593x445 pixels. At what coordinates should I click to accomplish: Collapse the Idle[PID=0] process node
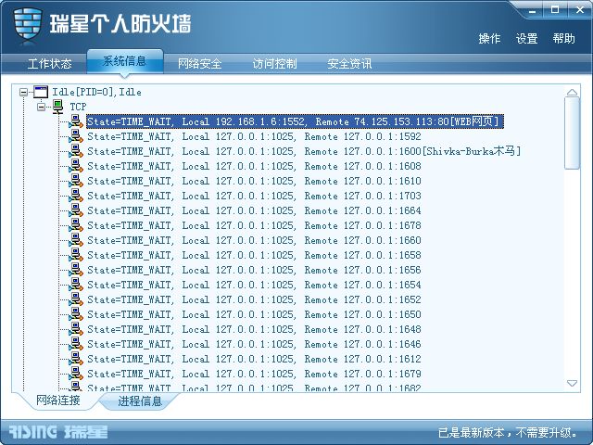pyautogui.click(x=23, y=92)
